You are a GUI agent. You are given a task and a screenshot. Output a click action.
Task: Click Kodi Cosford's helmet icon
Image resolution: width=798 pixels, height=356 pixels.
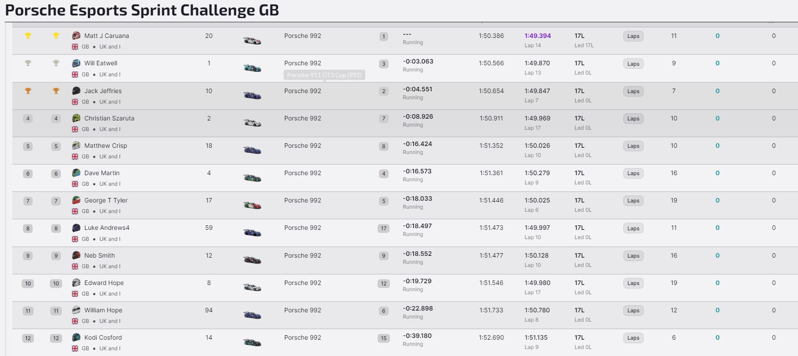tap(76, 337)
